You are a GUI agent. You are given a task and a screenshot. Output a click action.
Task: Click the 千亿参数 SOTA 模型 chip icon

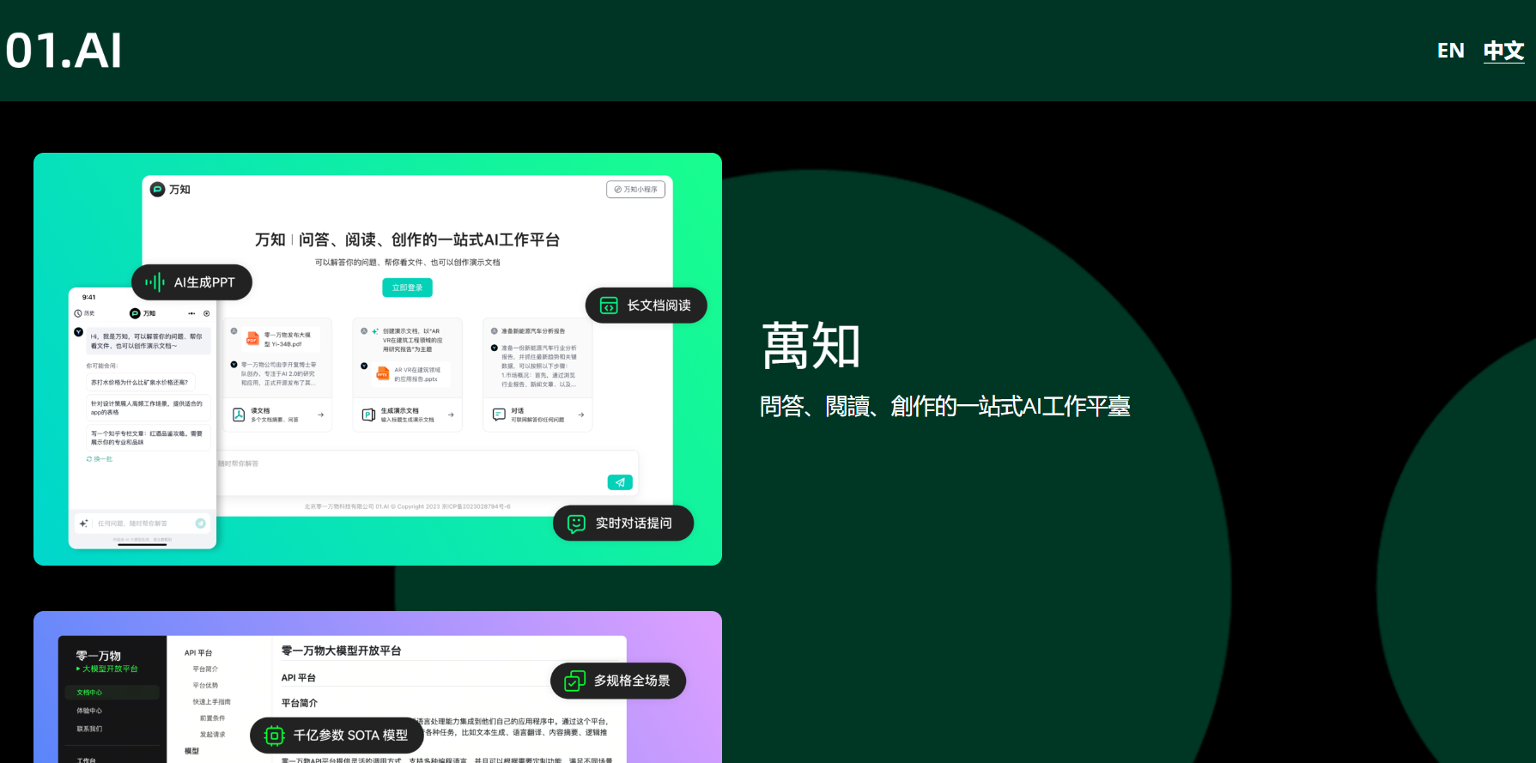(274, 736)
